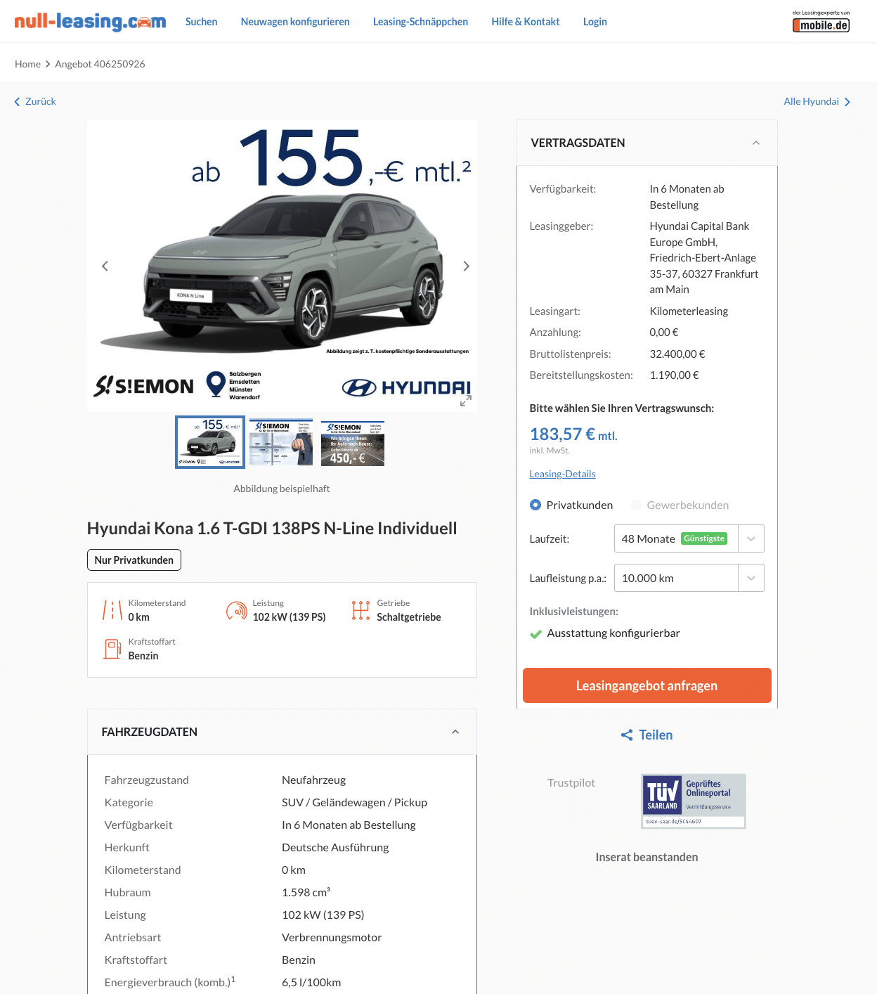
Task: Open Neuwagen konfigurieren menu item
Action: coord(295,22)
